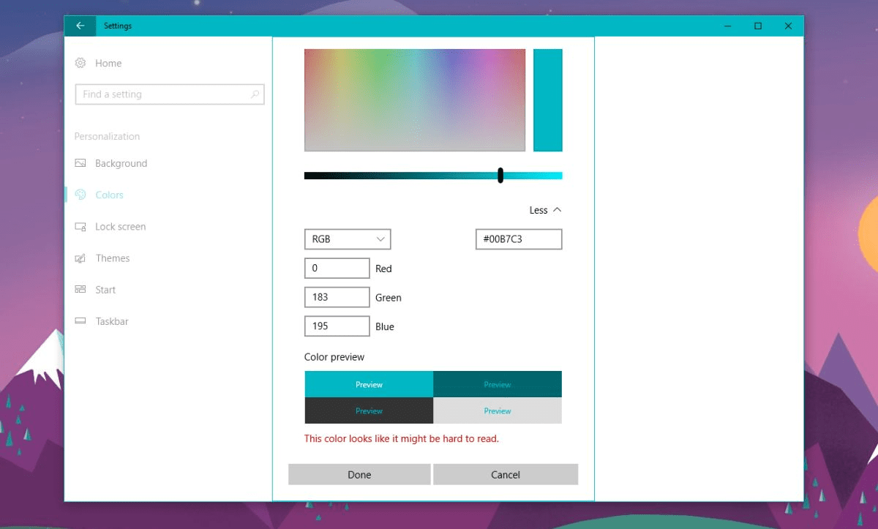Click the Done button
The height and width of the screenshot is (529, 878).
click(359, 474)
